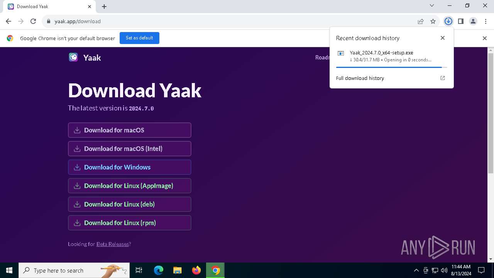Expand the tab search chevron
The height and width of the screenshot is (278, 494).
[x=432, y=5]
